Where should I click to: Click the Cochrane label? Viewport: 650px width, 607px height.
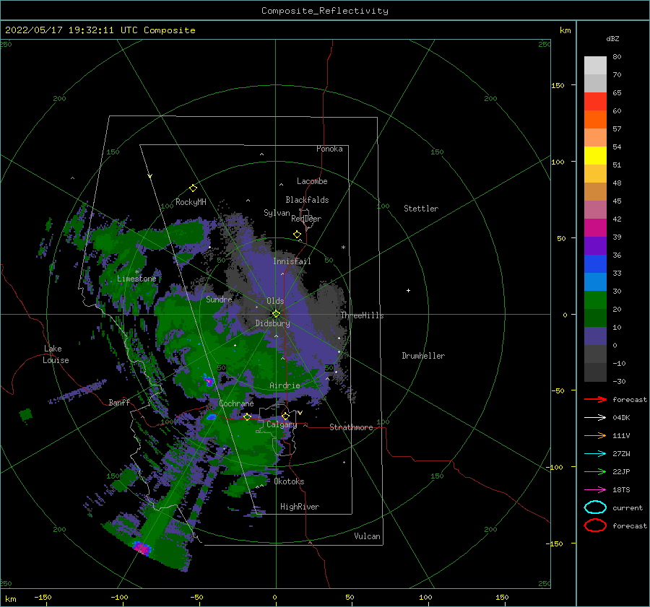point(236,403)
